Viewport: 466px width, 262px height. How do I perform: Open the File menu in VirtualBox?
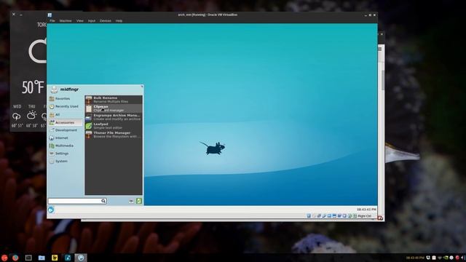[52, 21]
